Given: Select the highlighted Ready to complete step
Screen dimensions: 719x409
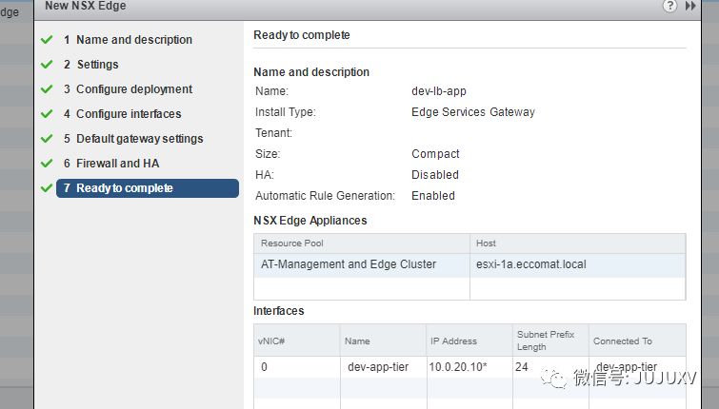Looking at the screenshot, I should pos(148,188).
